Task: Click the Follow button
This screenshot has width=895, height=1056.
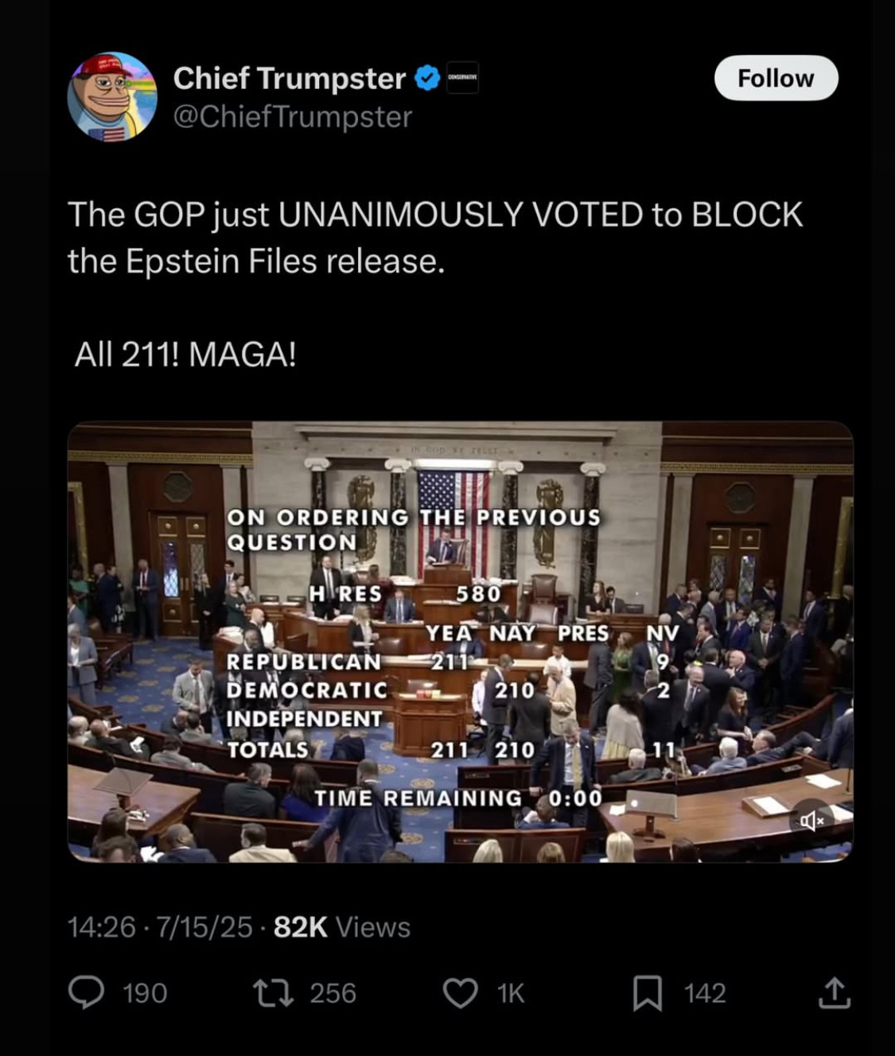Action: point(776,78)
